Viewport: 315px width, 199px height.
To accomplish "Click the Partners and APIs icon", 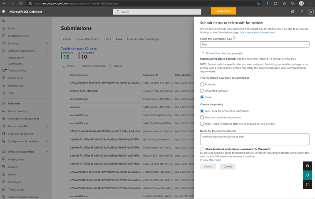I will (x=4, y=126).
